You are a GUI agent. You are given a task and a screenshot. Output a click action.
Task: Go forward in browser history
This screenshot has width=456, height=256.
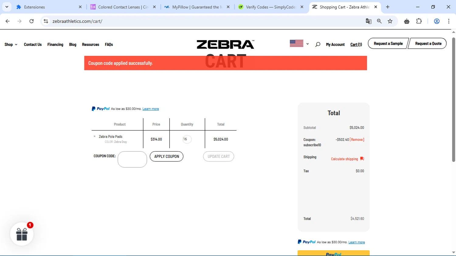click(x=19, y=21)
